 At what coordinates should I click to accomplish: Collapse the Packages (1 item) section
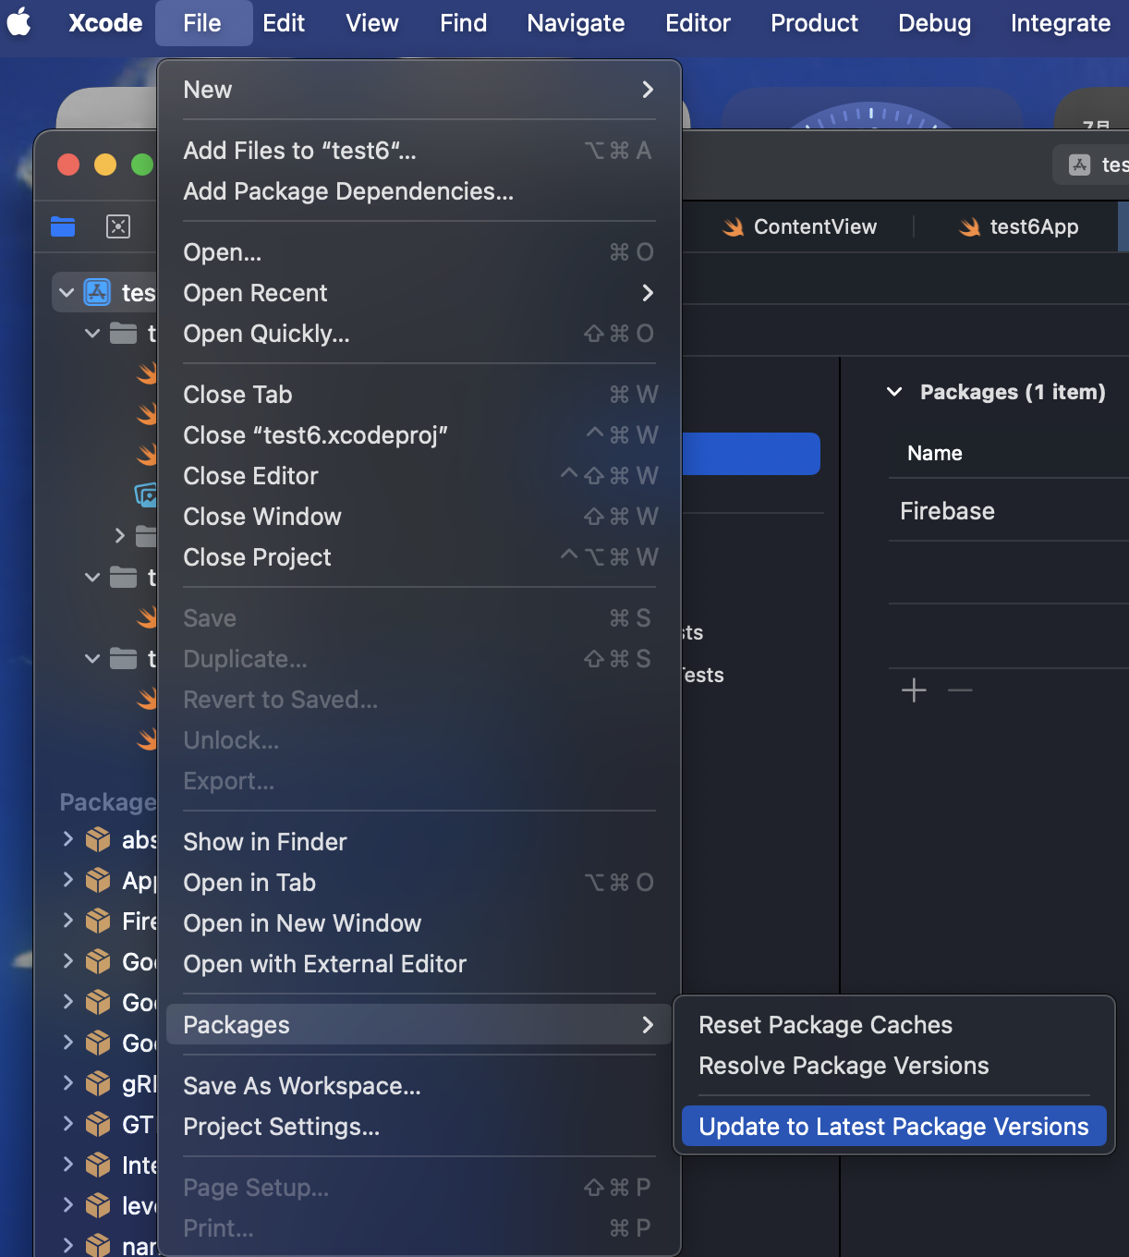click(893, 392)
